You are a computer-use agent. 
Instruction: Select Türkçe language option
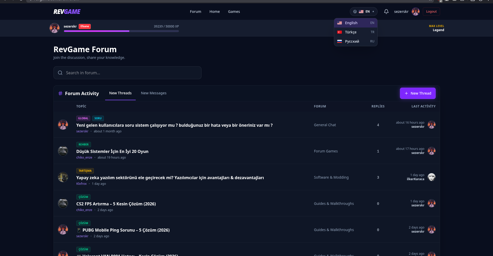356,32
